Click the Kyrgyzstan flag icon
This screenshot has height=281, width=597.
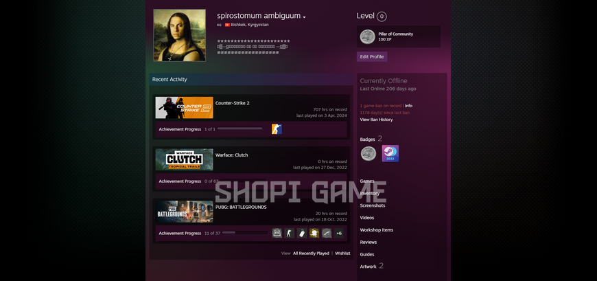pyautogui.click(x=227, y=25)
